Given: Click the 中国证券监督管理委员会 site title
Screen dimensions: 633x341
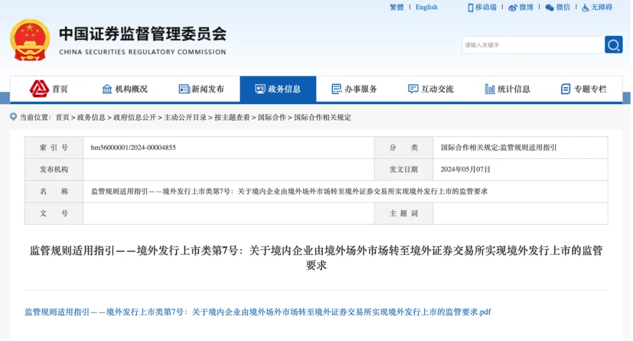Looking at the screenshot, I should point(143,35).
